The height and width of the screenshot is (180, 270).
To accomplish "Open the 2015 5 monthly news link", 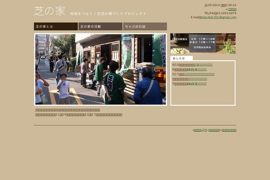I will pos(197,84).
